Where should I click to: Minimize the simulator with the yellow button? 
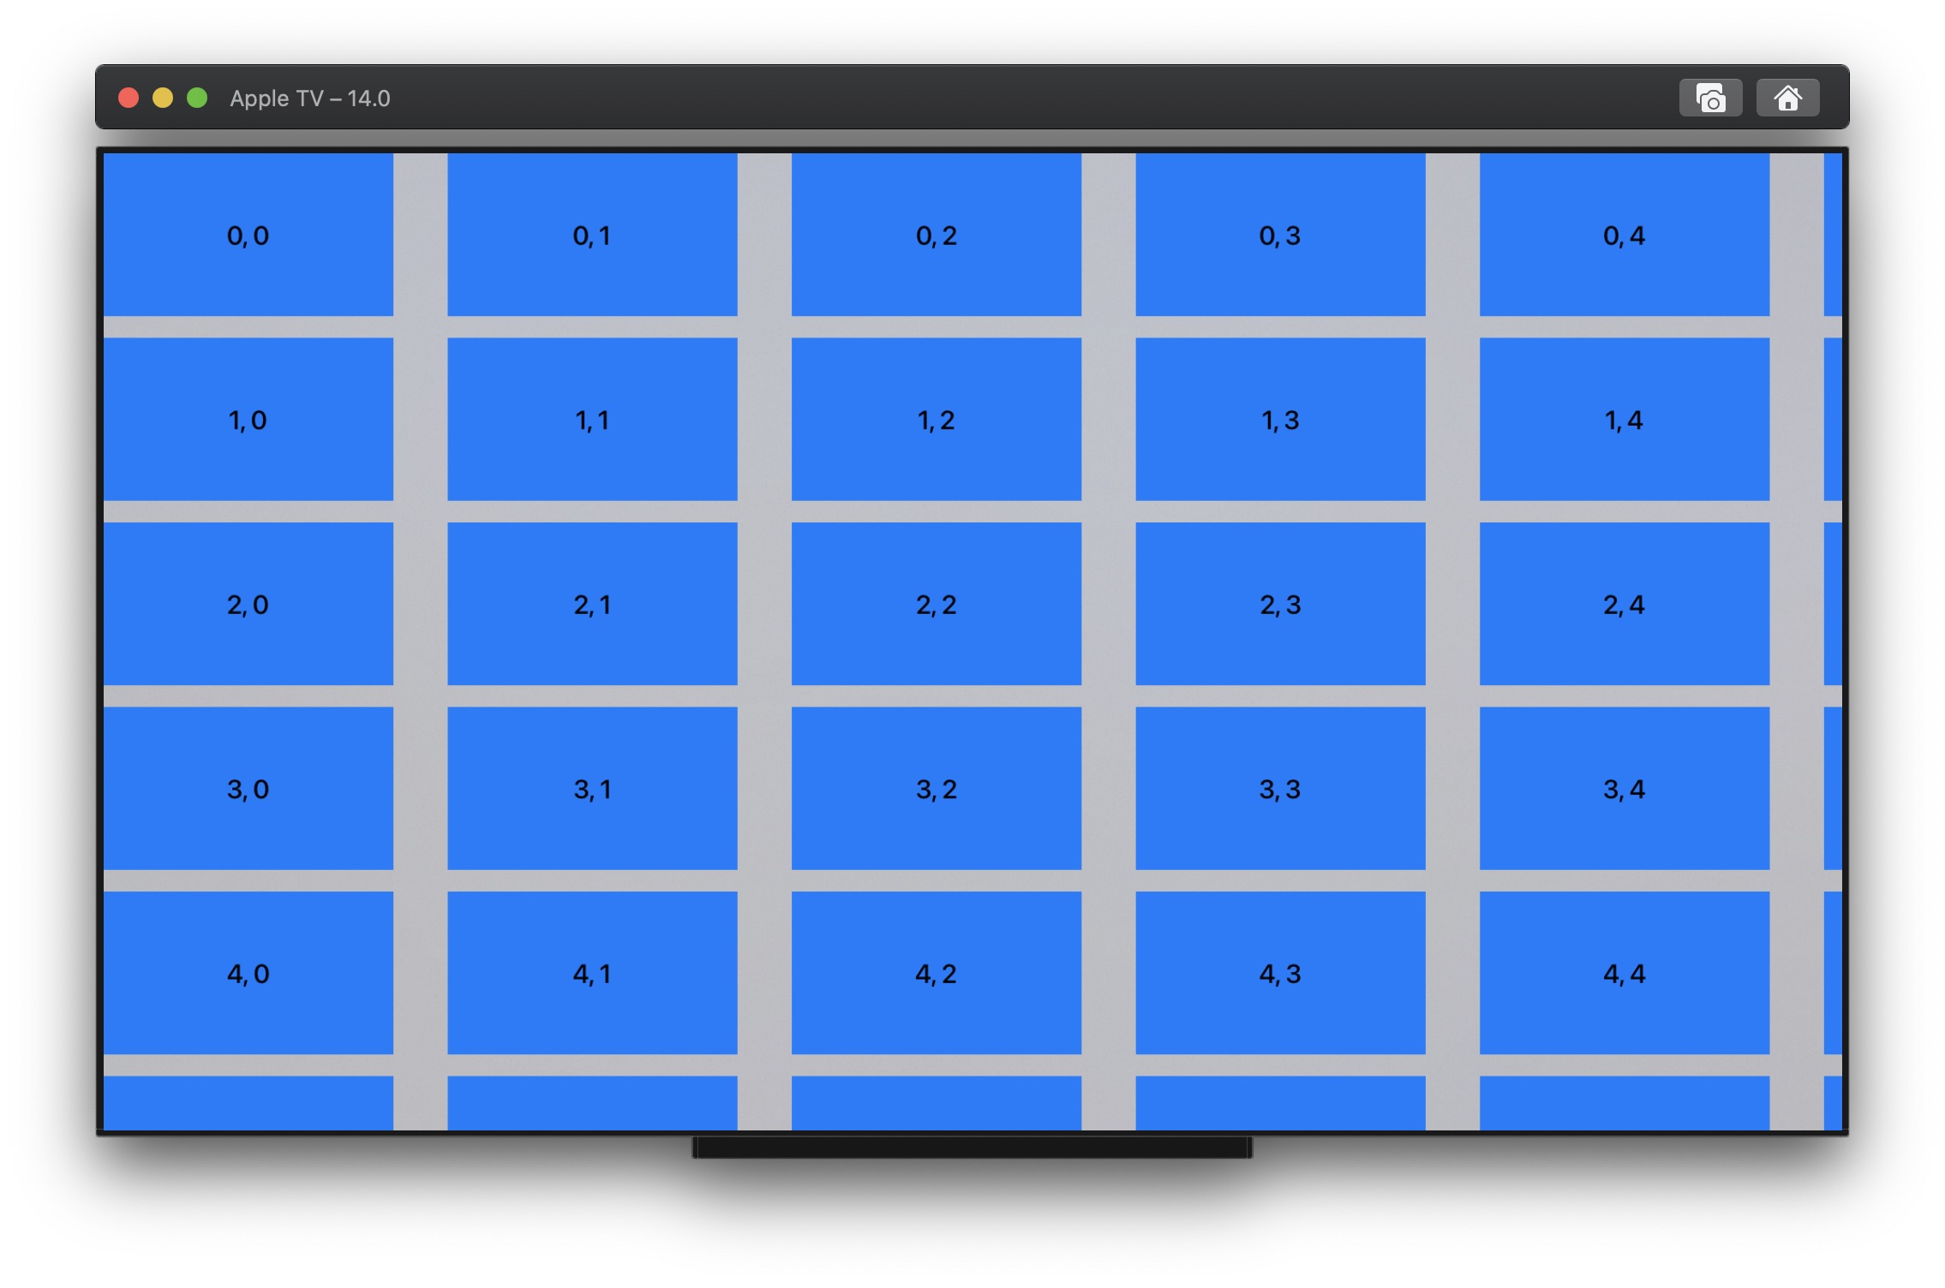click(x=163, y=98)
